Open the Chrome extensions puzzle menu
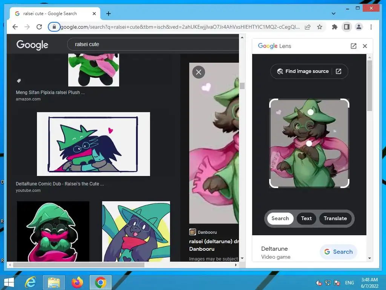This screenshot has width=386, height=290. (335, 27)
